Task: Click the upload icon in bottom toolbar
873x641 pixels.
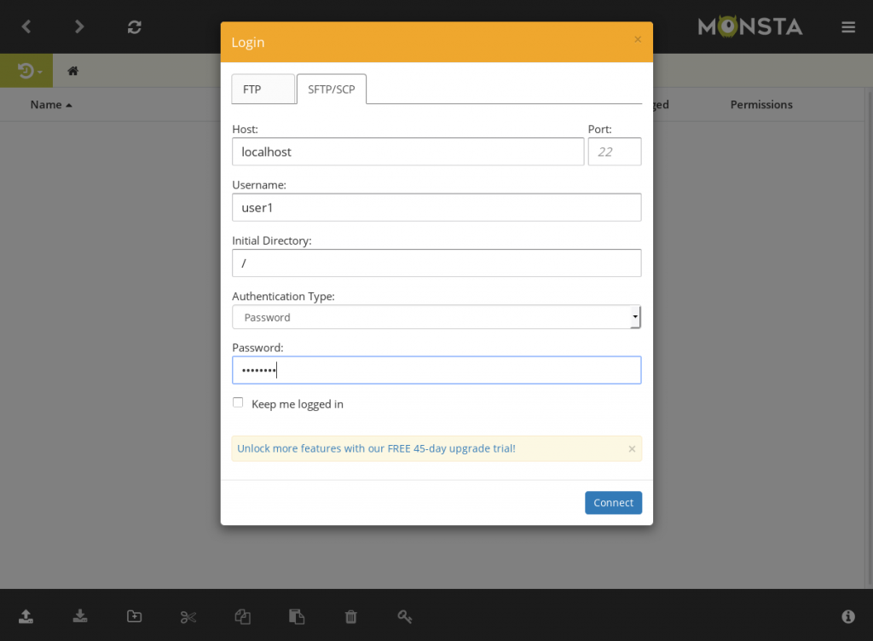Action: coord(26,616)
